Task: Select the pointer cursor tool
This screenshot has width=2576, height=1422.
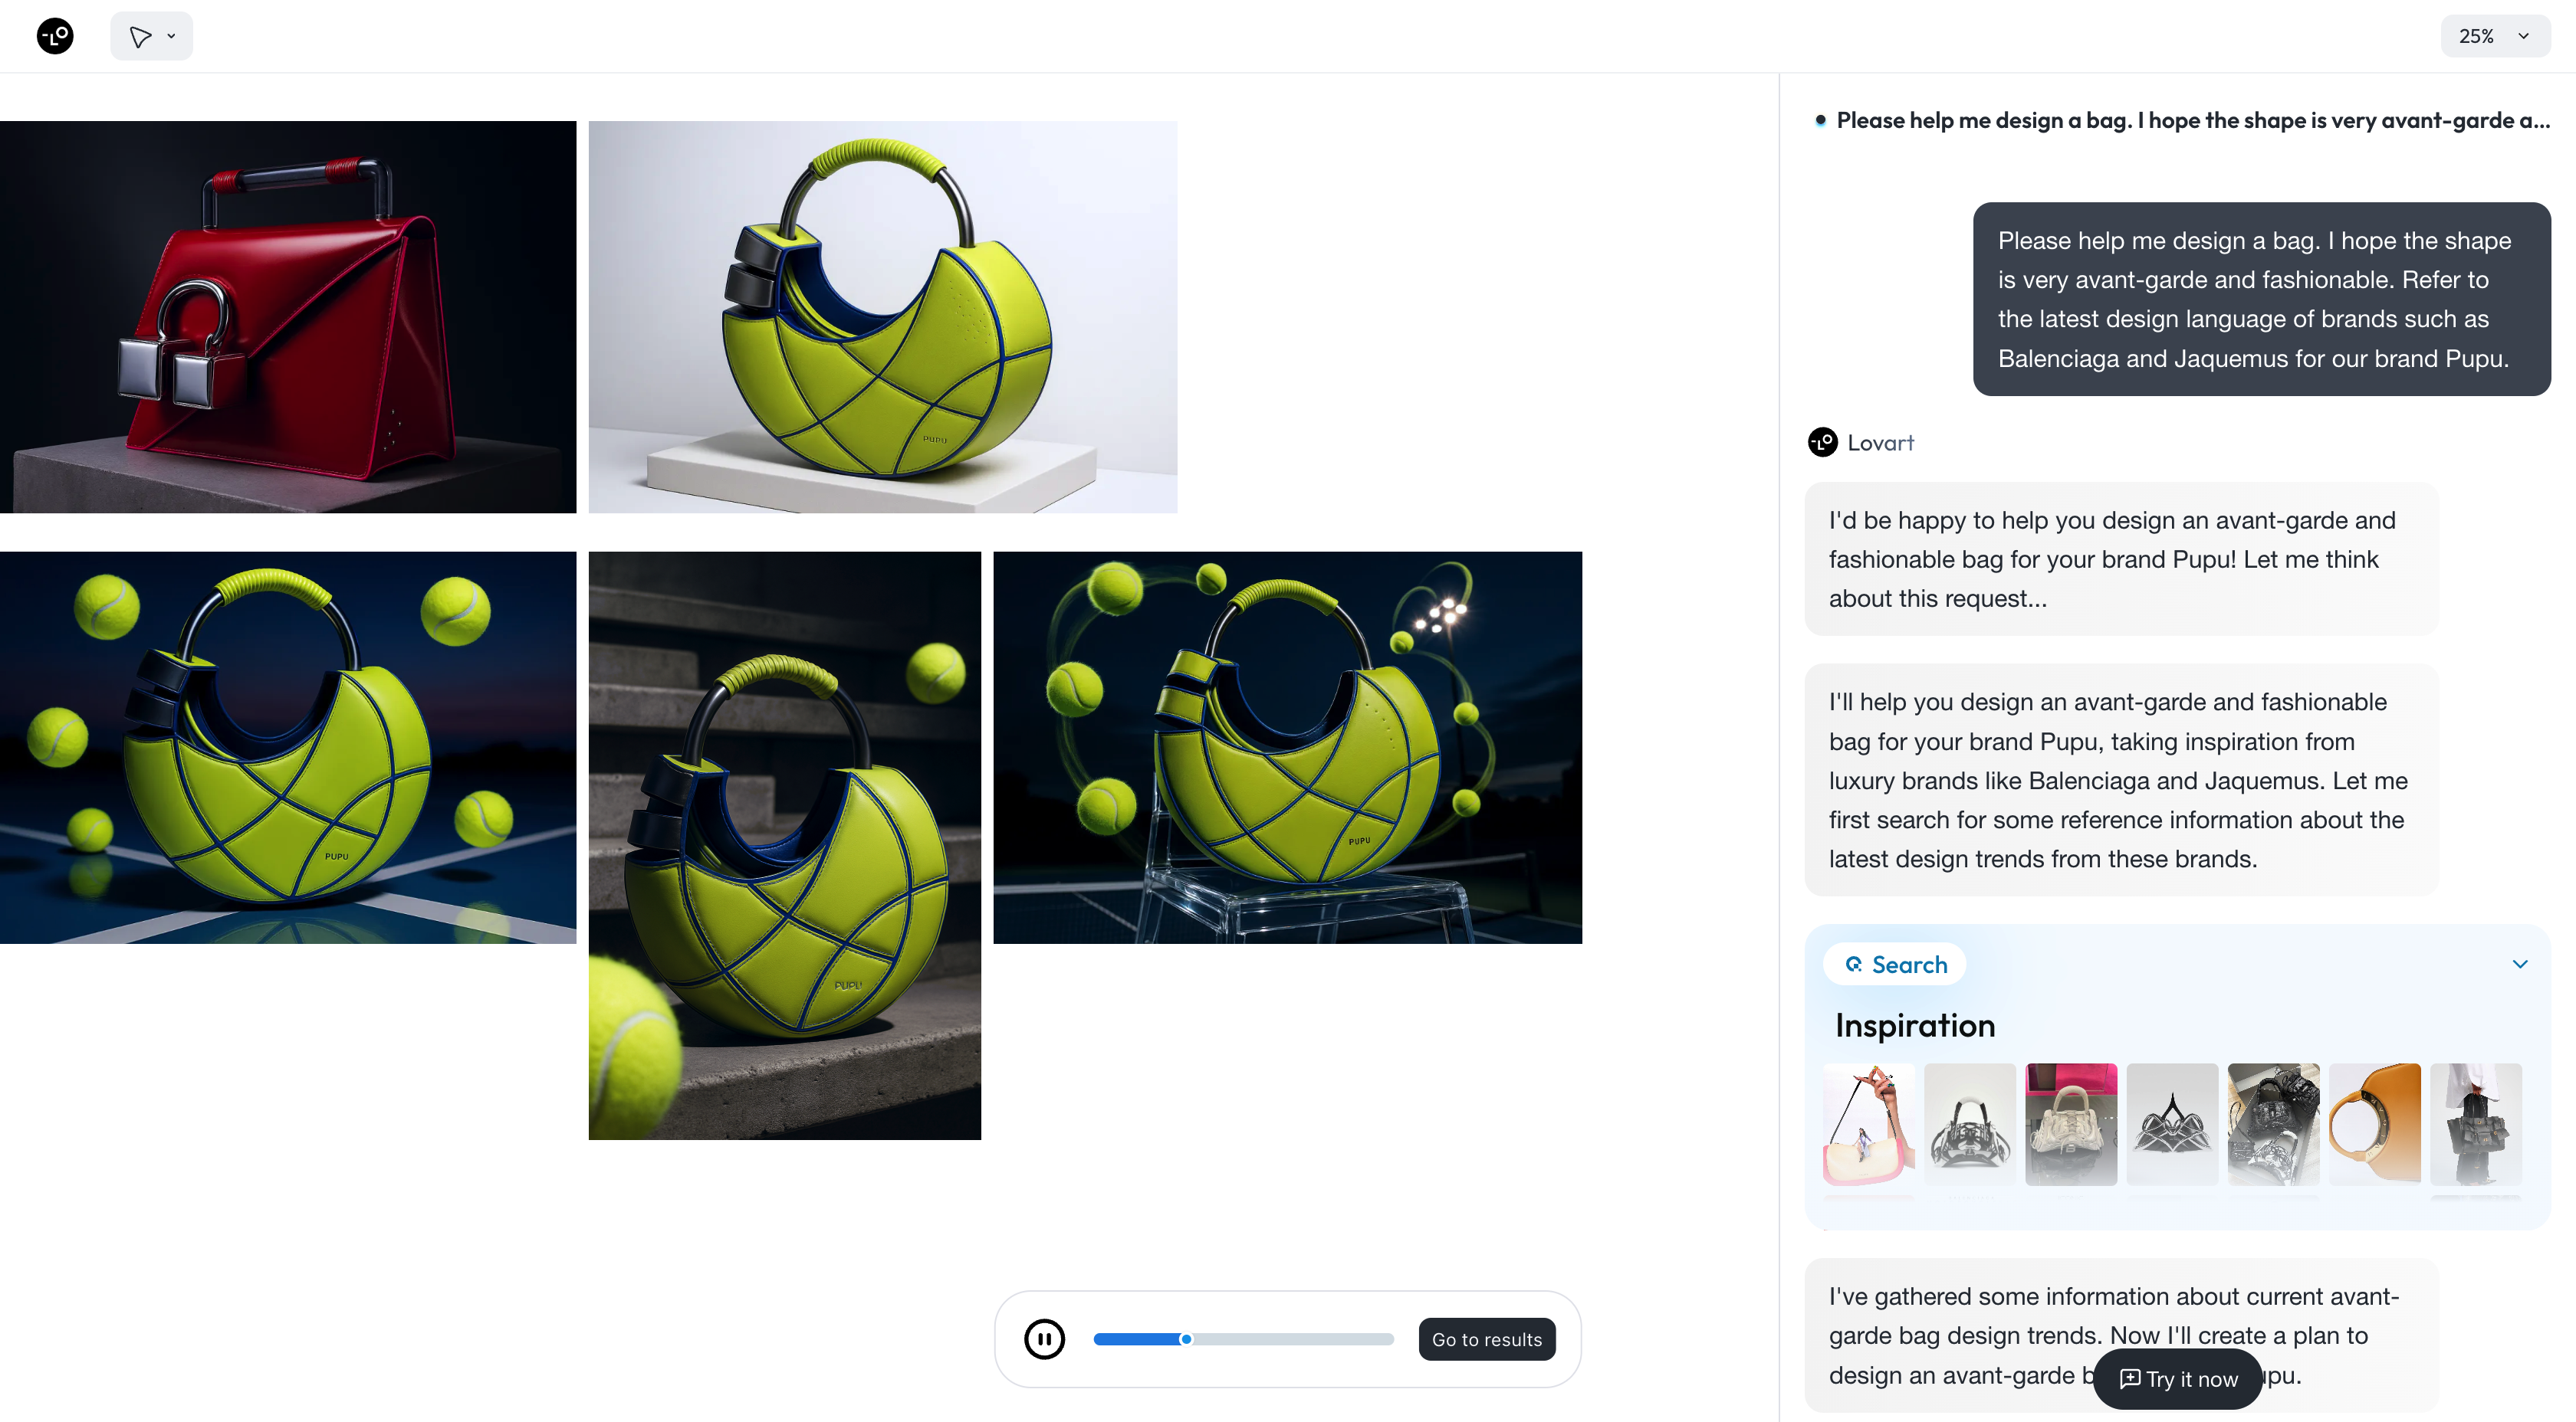Action: pos(140,36)
